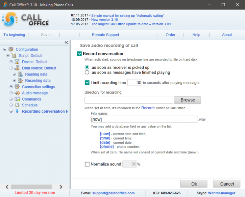Maximize the Call Office window
Image resolution: width=245 pixels, height=197 pixels.
(x=223, y=5)
